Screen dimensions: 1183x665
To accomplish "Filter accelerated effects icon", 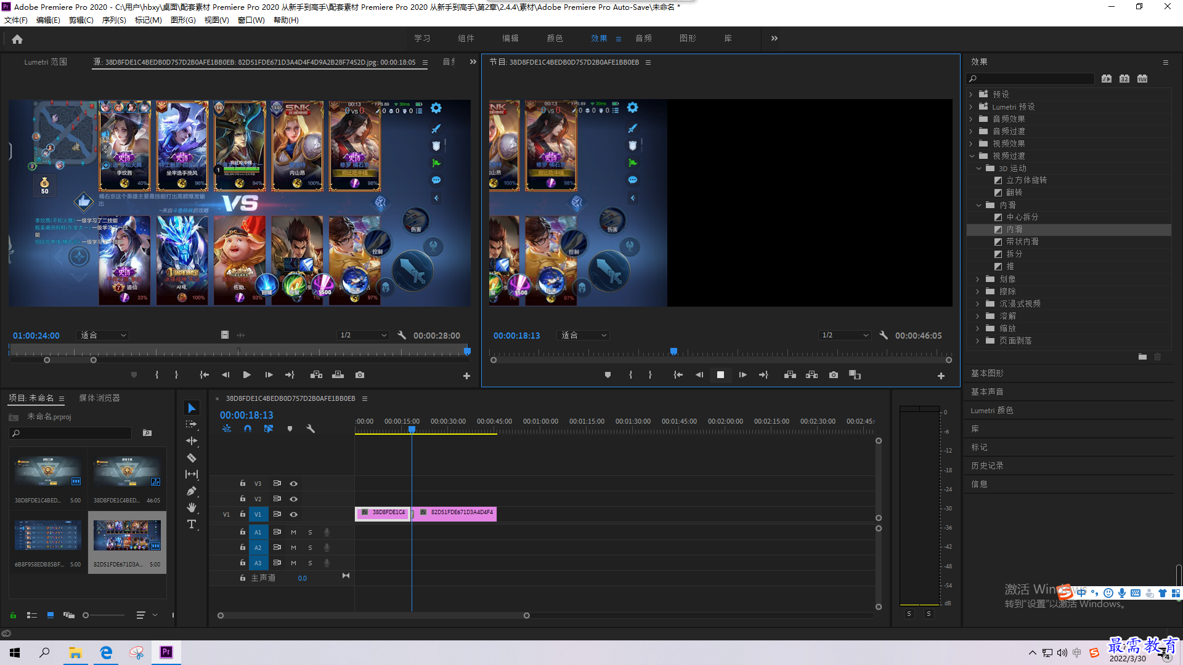I will [x=1107, y=79].
